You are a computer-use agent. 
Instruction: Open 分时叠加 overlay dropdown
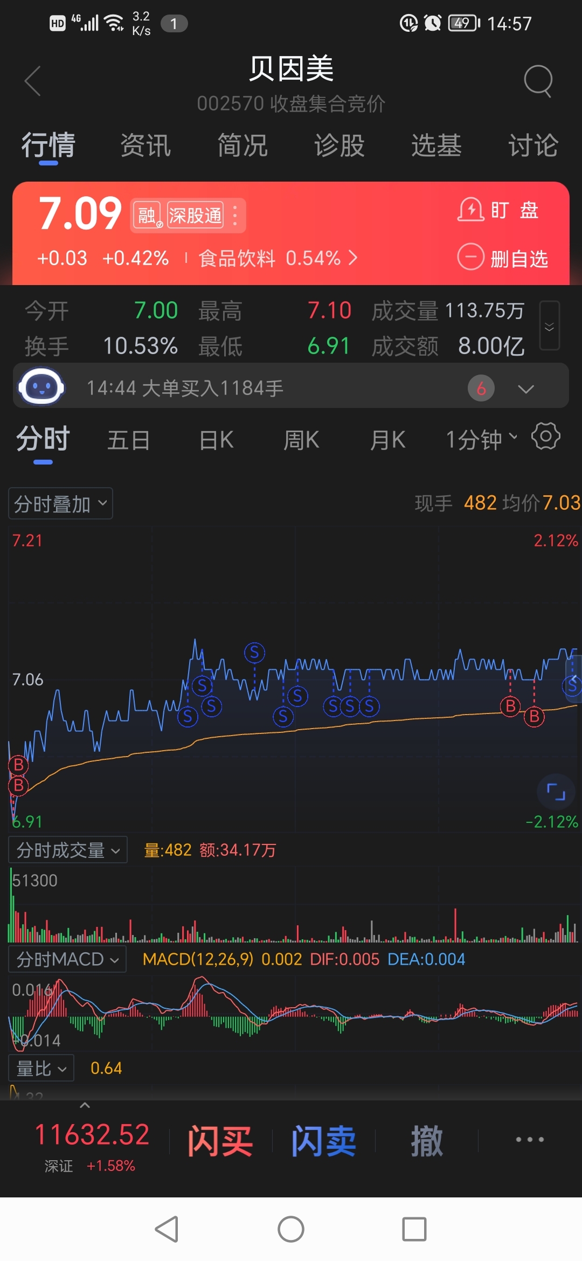click(x=60, y=504)
